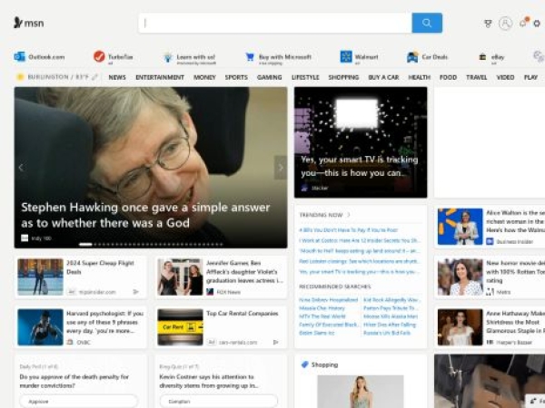Click AdChoices arrow on car rental ad
Screen dimensions: 545x408
click(275, 342)
